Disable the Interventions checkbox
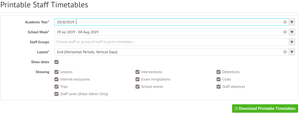Image resolution: width=300 pixels, height=114 pixels. (x=137, y=72)
